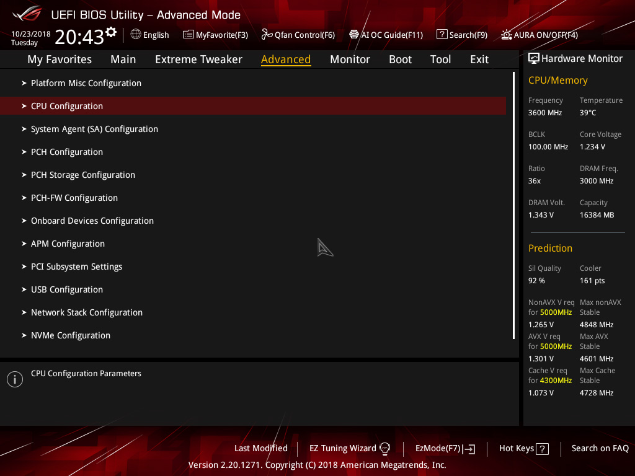This screenshot has height=476, width=635.
Task: Click the settings gear next to the clock
Action: (111, 32)
